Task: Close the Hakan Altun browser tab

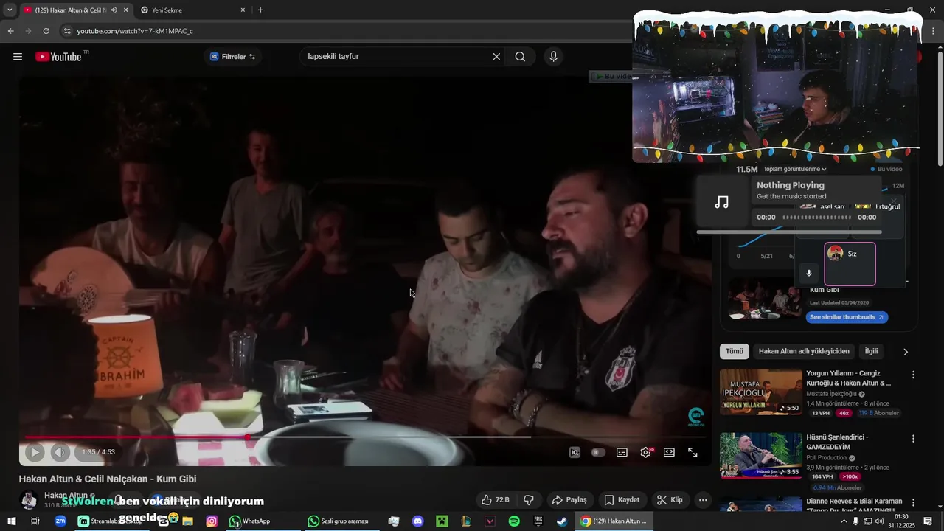Action: coord(125,10)
